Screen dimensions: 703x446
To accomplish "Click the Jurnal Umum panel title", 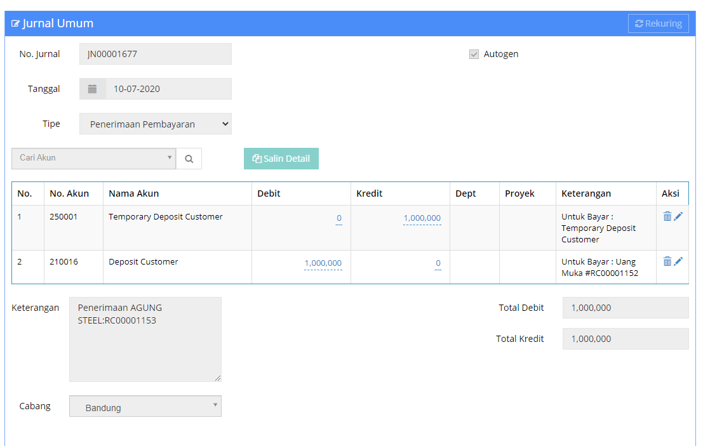I will click(58, 23).
